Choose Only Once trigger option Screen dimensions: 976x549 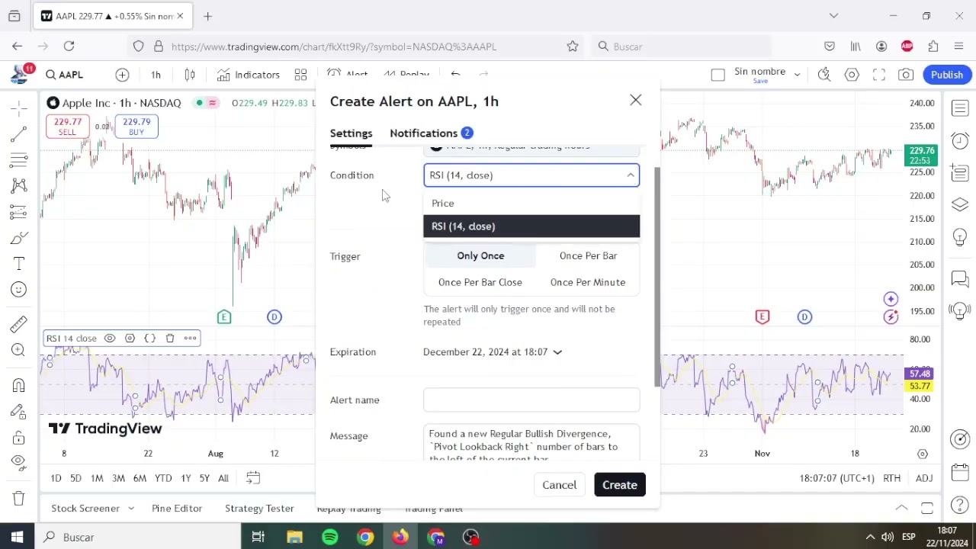[480, 255]
